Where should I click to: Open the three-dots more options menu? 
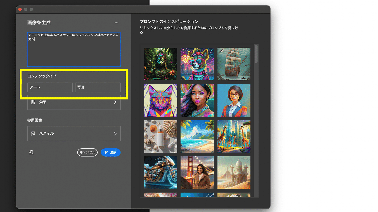(117, 23)
